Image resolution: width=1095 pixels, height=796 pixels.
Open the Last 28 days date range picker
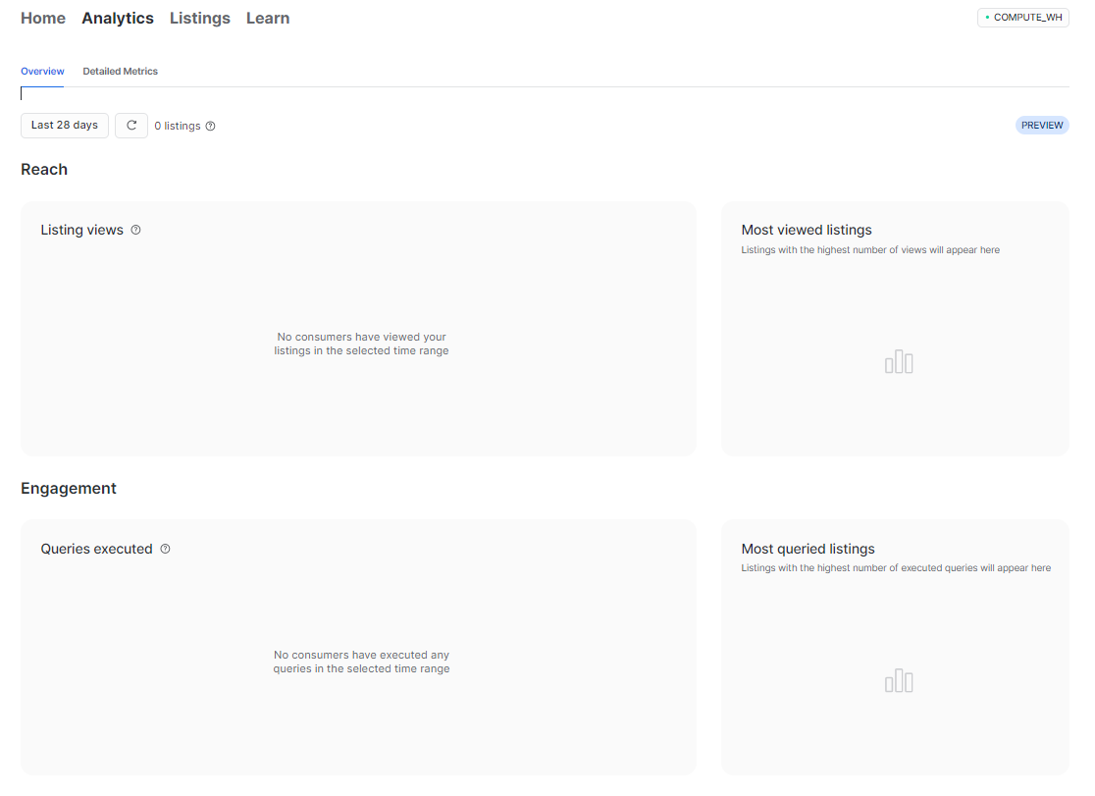(x=64, y=125)
